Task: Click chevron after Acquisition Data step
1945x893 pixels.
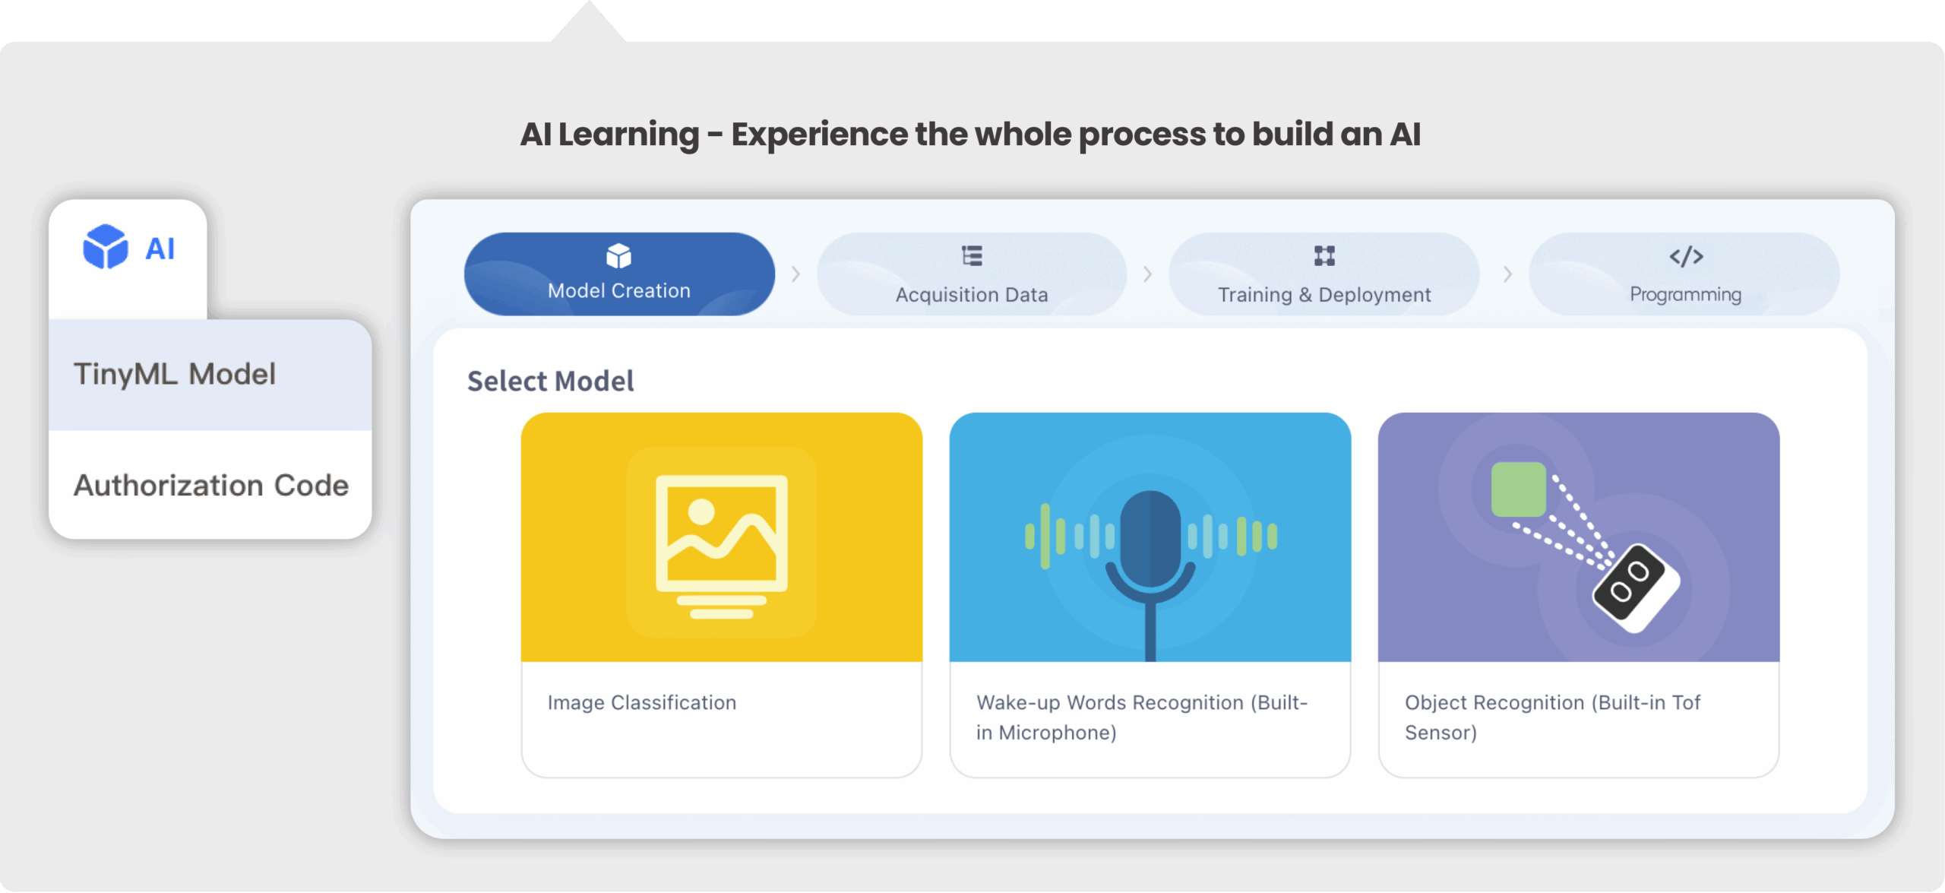Action: pos(1147,274)
